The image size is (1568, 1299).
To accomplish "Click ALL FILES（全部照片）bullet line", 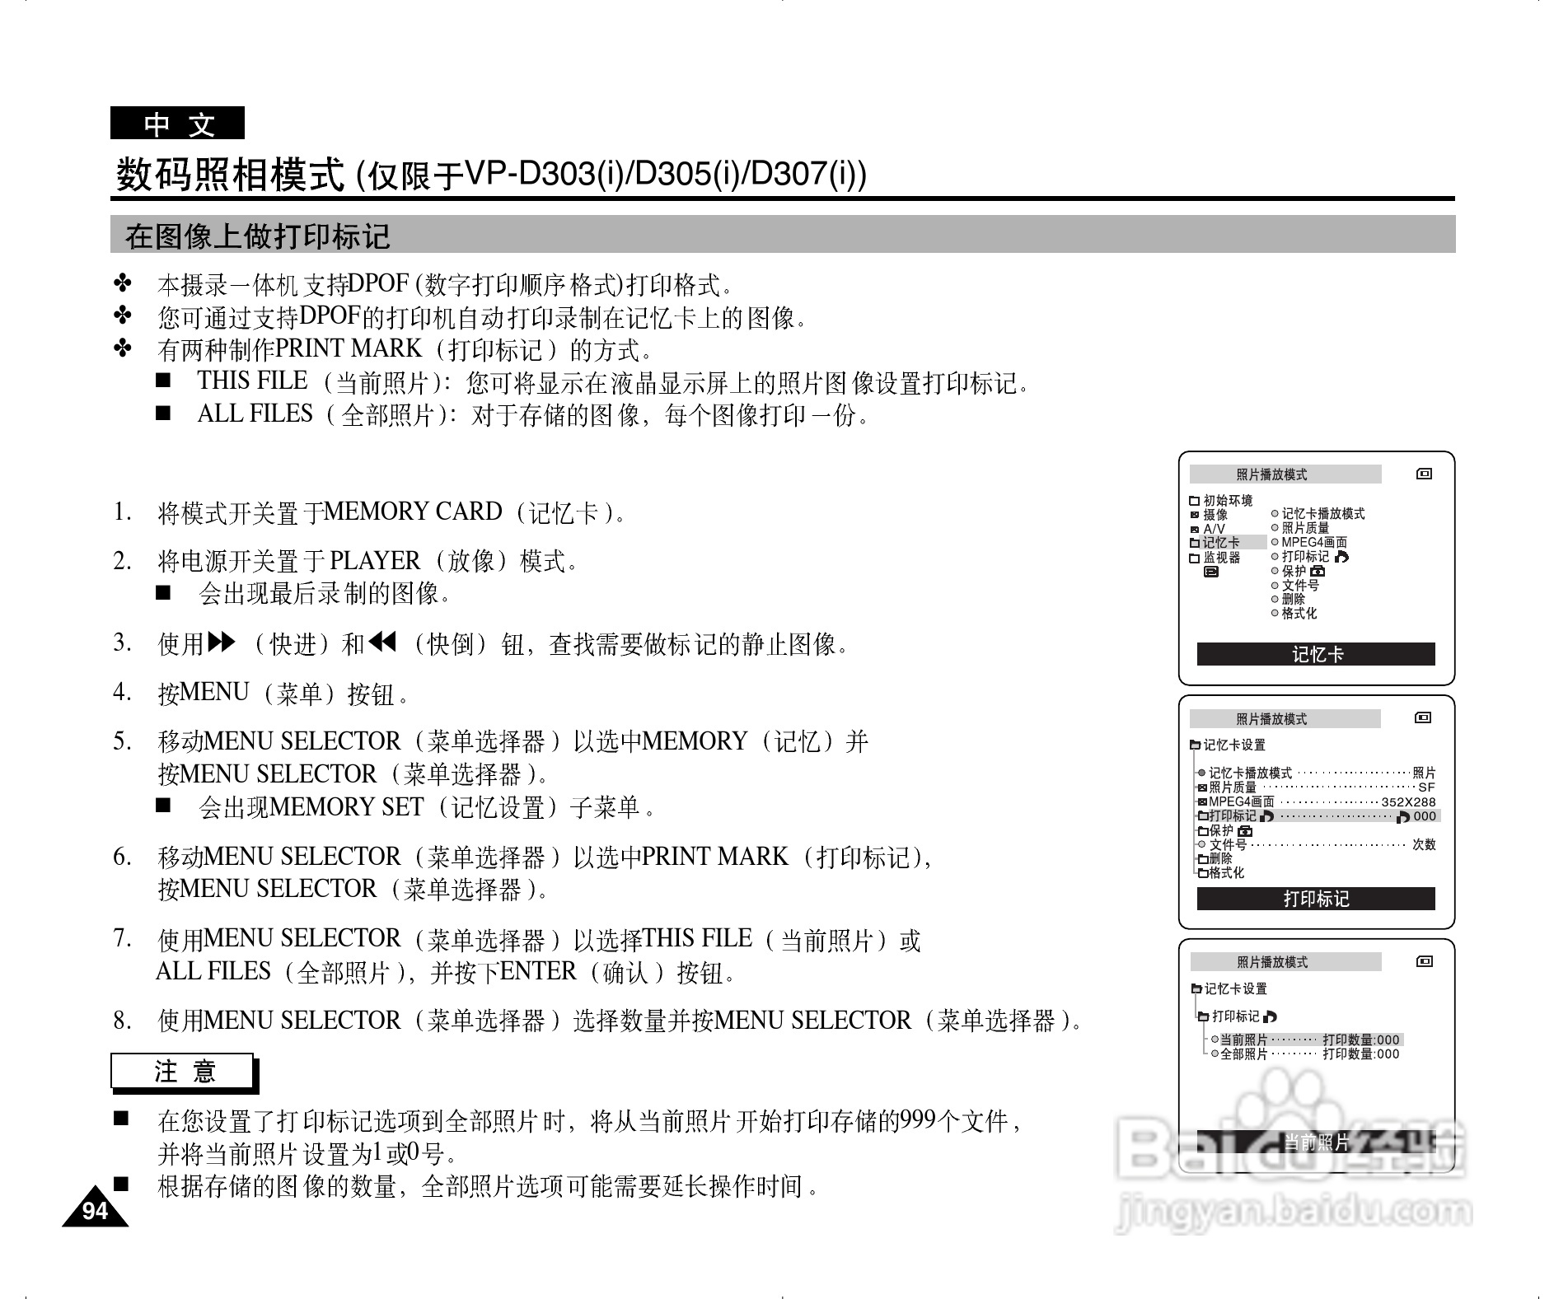I will 534,414.
